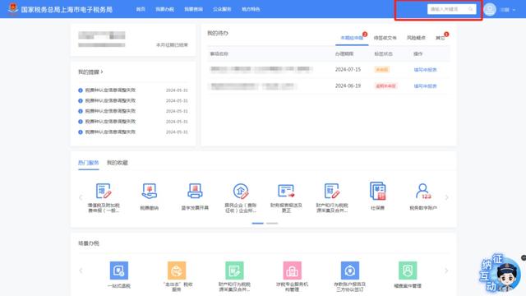Screen dimensions: 526x296
Task: Show next page of 场景办税 carousel
Action: (446, 271)
